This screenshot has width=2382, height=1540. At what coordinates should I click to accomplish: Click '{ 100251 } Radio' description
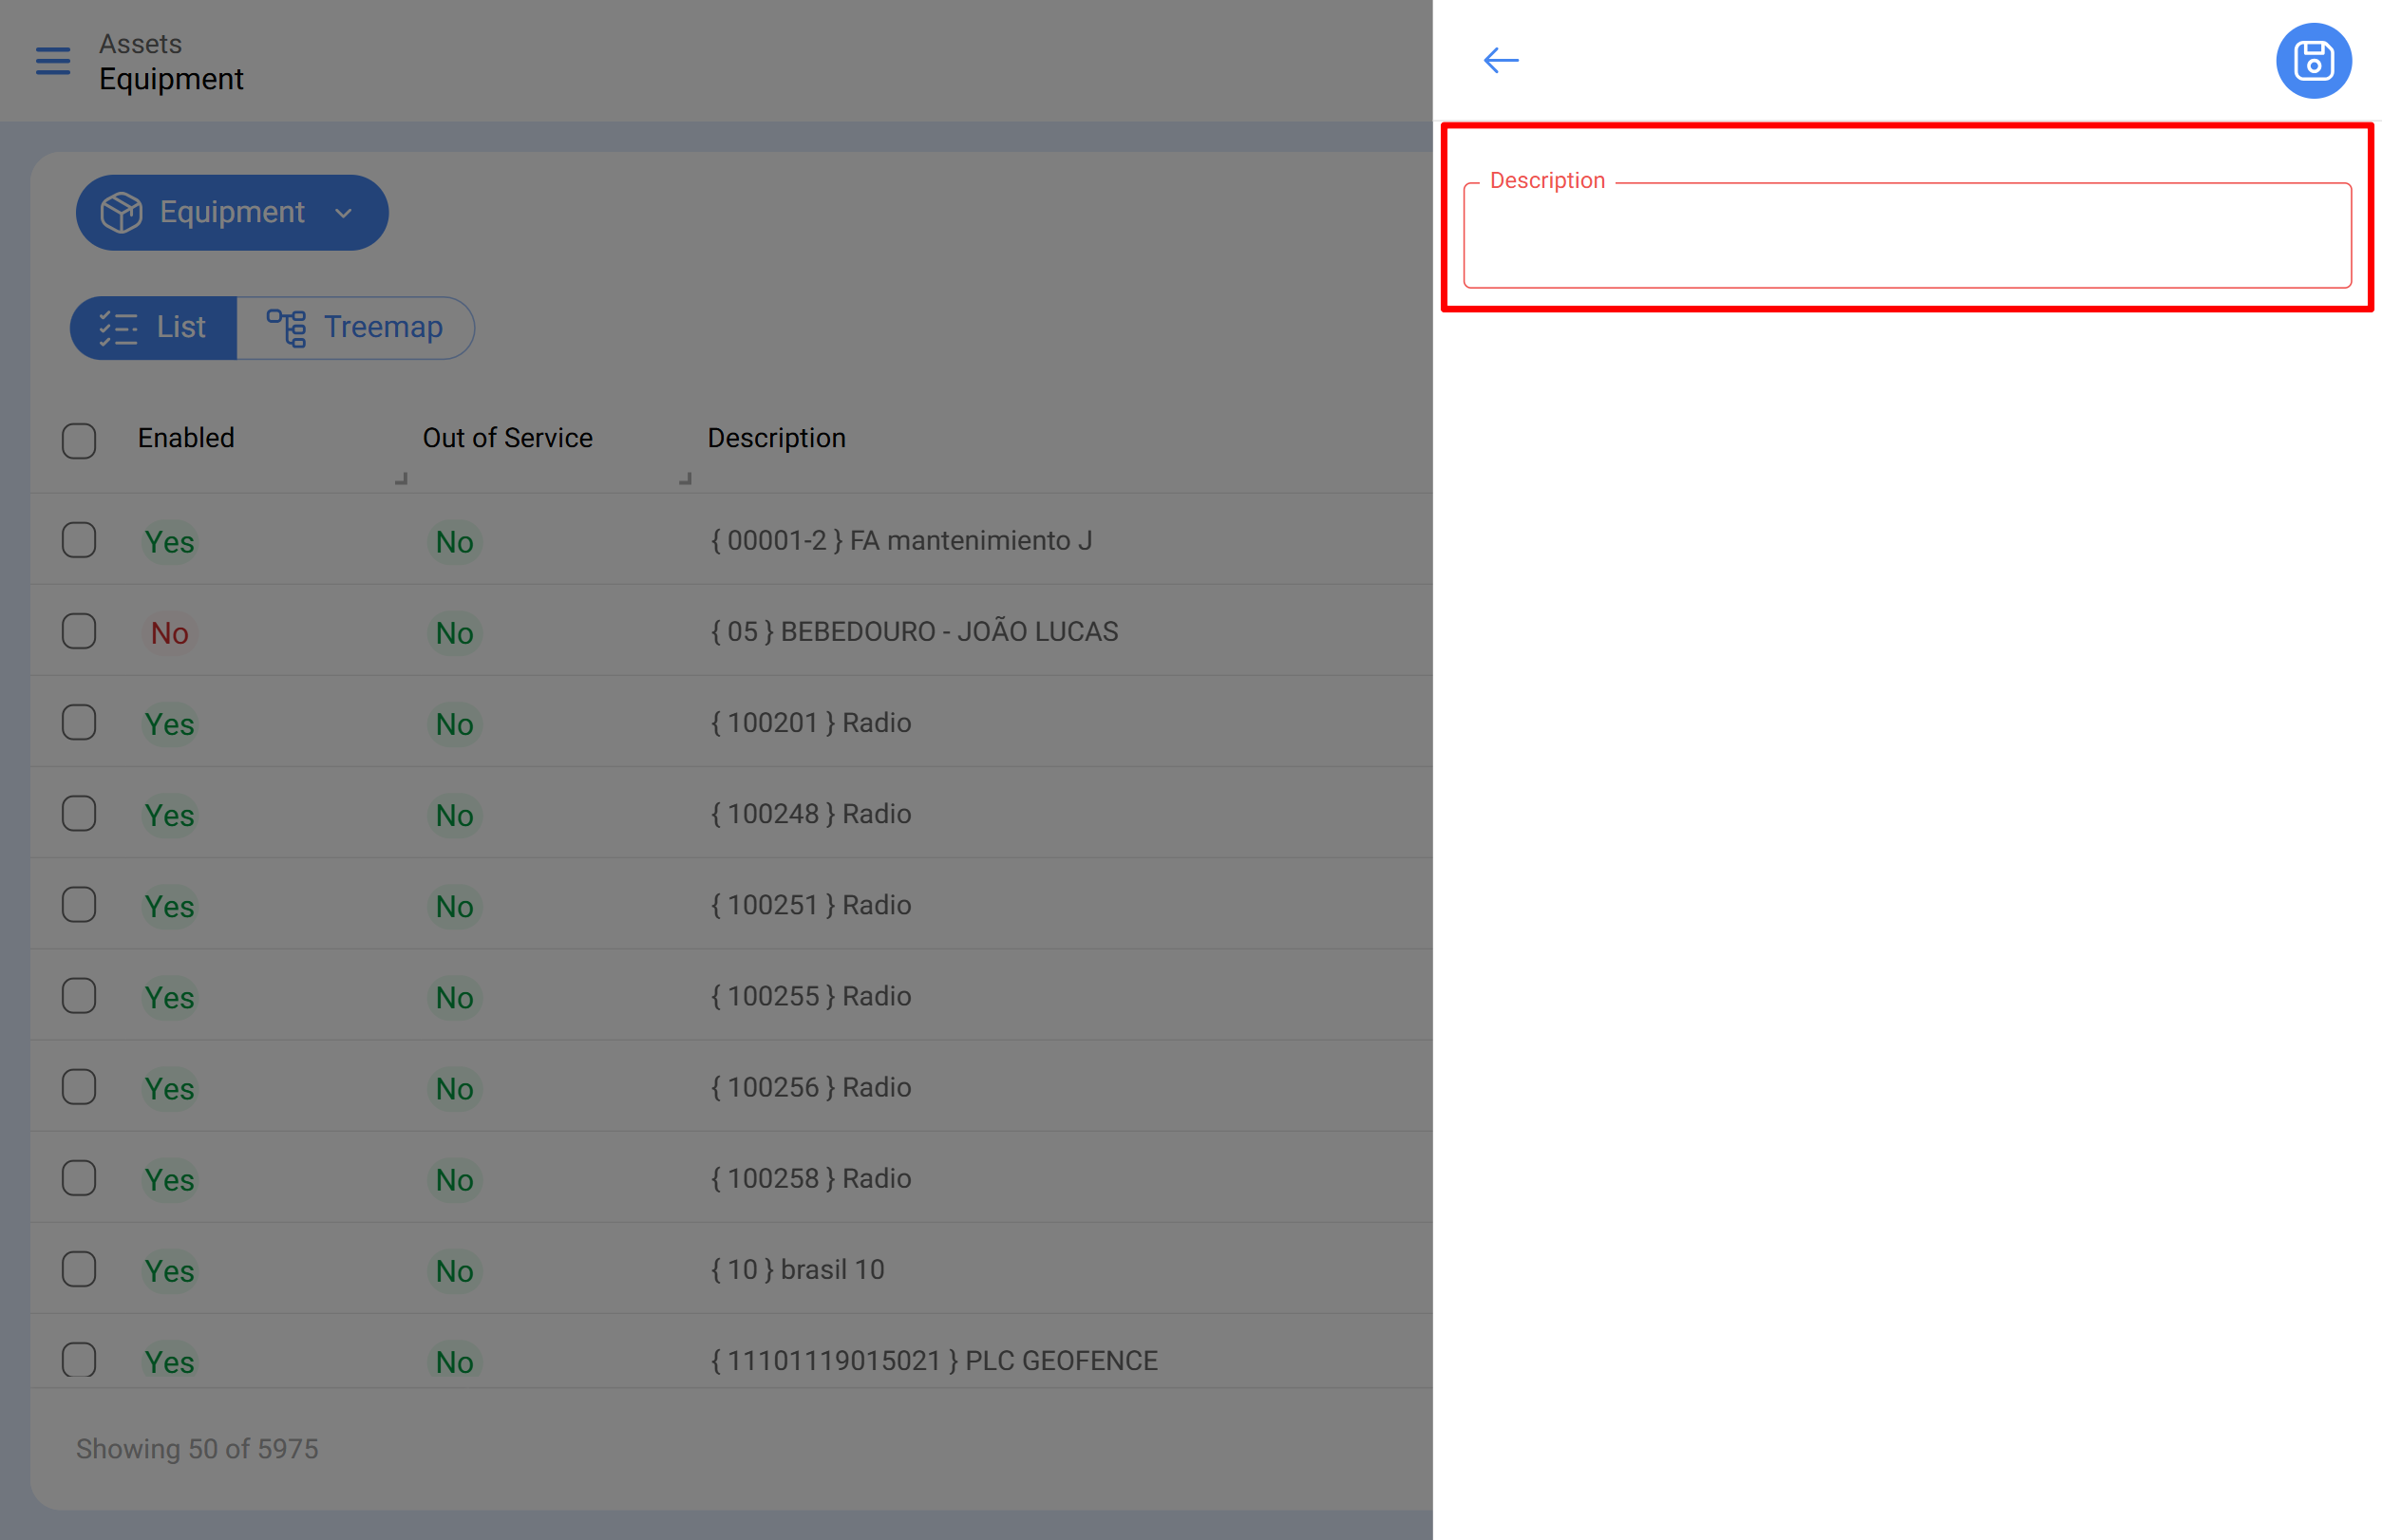click(810, 904)
